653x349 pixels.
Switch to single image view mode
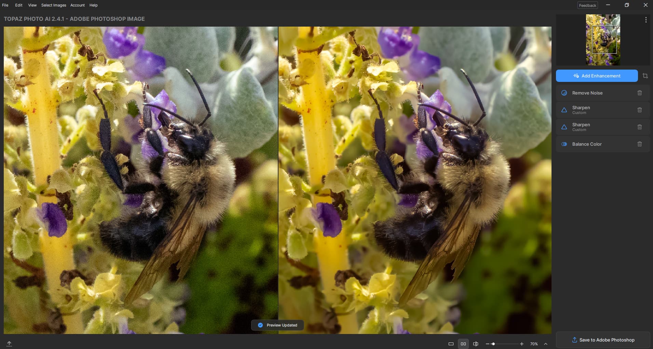(451, 344)
